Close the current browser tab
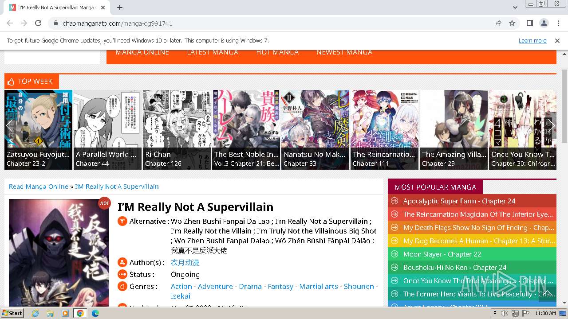568x319 pixels. click(x=103, y=8)
